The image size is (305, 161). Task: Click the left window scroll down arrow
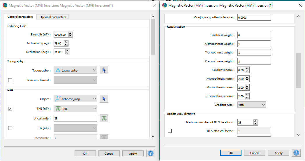(153, 137)
